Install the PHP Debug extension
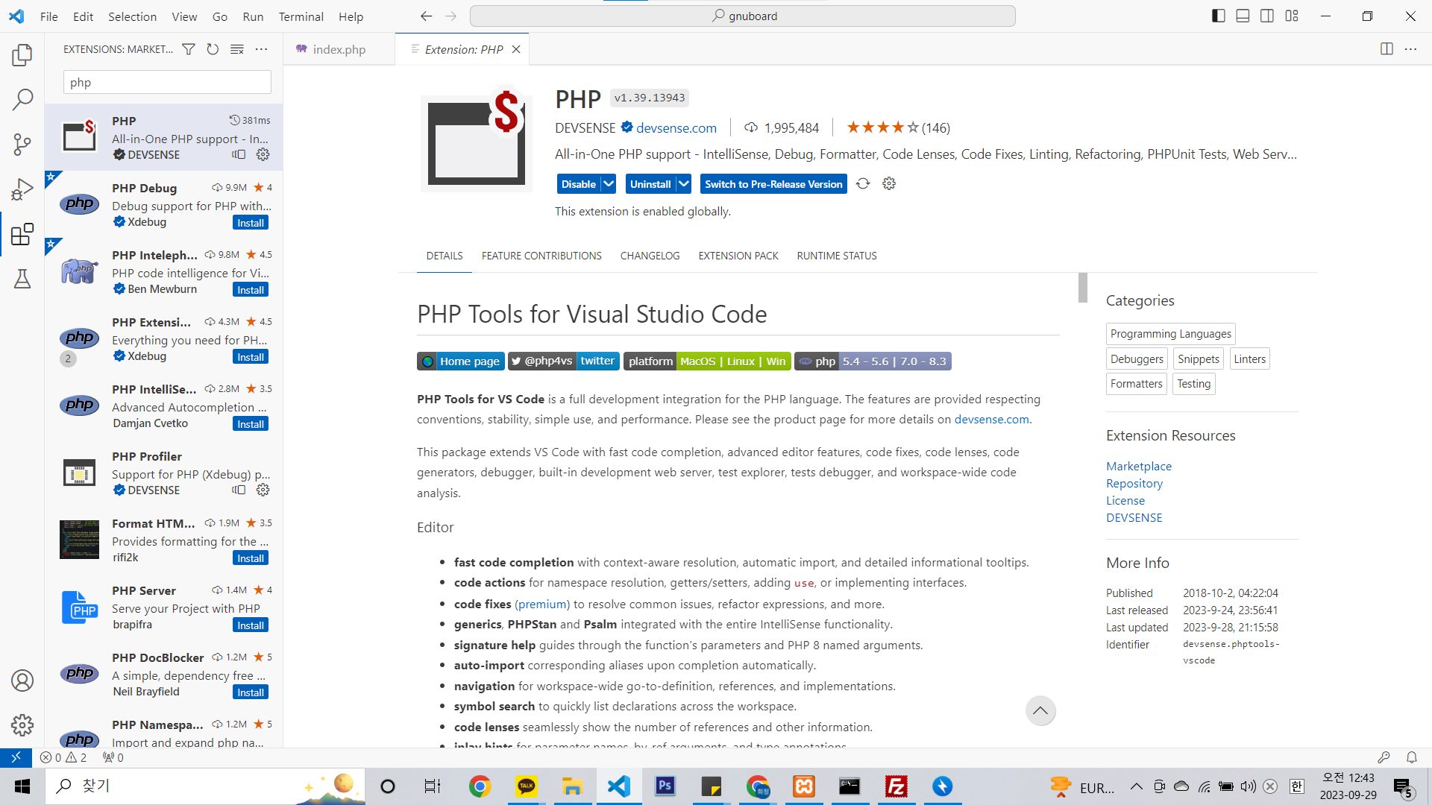The height and width of the screenshot is (805, 1432). pyautogui.click(x=251, y=223)
